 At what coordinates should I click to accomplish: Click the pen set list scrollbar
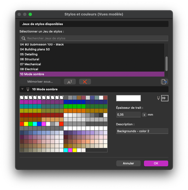pyautogui.click(x=167, y=64)
